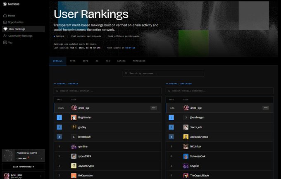Viewport: 281px width, 179px height.
Task: Click the Search overall offchain field
Action: point(219,91)
